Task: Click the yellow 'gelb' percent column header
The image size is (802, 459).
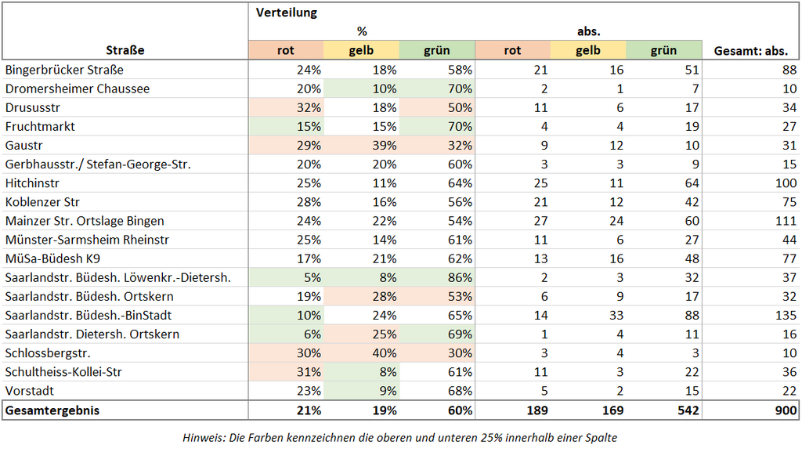Action: [x=361, y=51]
